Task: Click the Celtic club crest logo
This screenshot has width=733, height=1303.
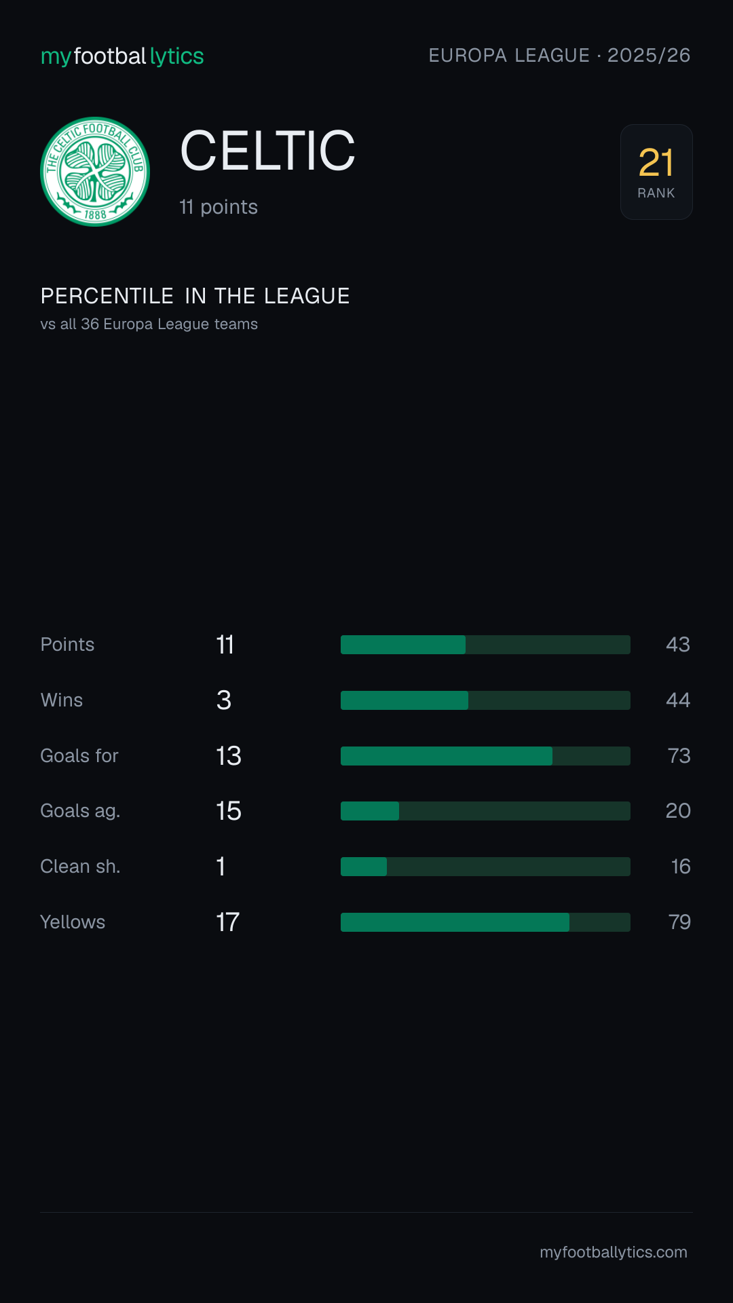Action: pos(95,172)
